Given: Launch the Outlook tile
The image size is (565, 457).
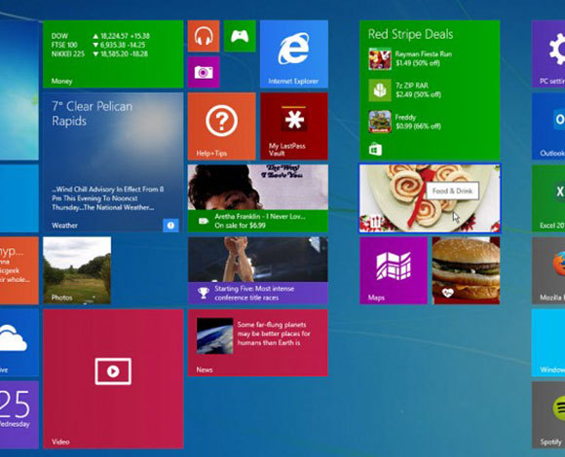Looking at the screenshot, I should (x=548, y=126).
